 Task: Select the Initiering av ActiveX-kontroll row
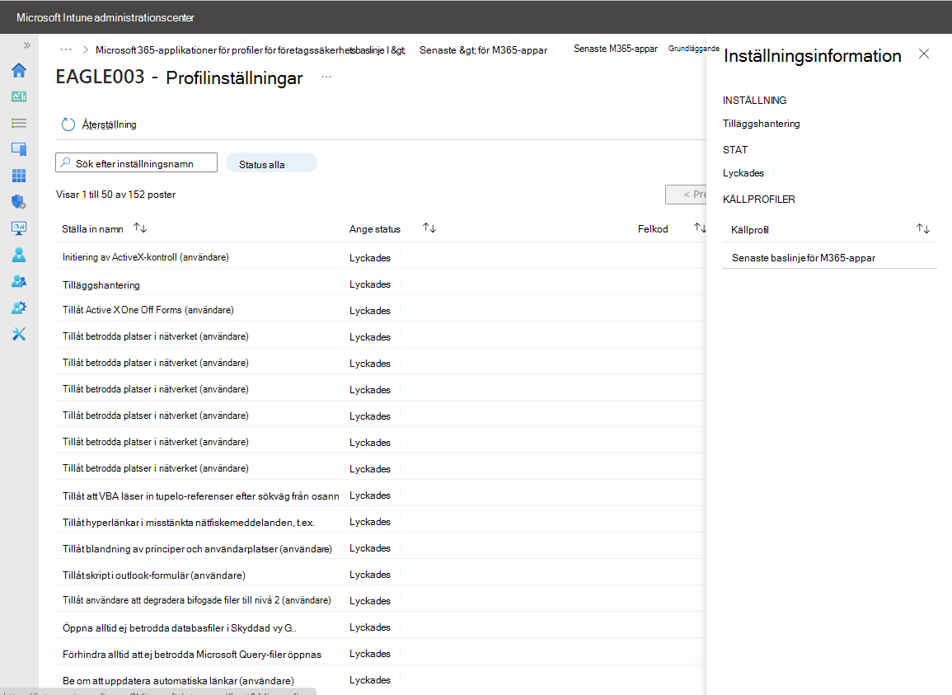pyautogui.click(x=380, y=257)
